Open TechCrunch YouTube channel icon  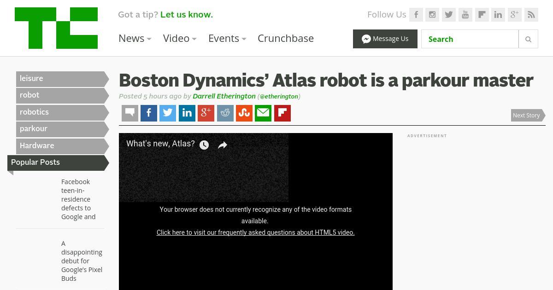[465, 15]
